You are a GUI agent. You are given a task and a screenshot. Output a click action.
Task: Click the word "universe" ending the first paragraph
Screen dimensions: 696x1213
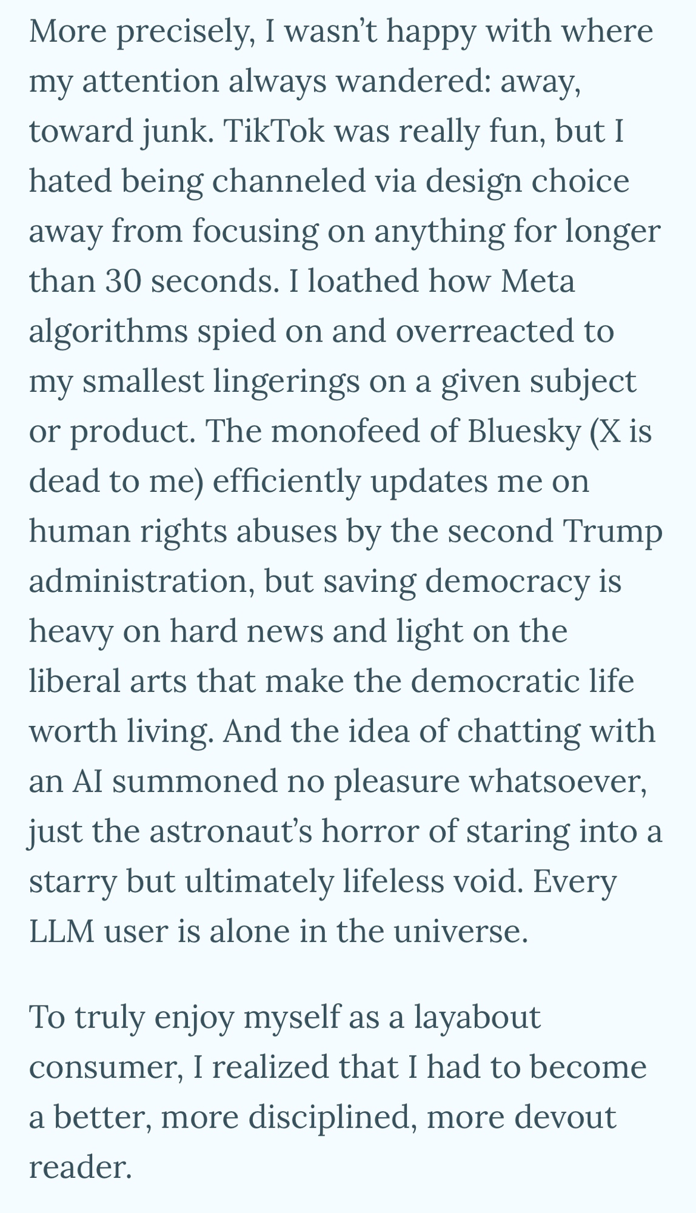point(460,931)
